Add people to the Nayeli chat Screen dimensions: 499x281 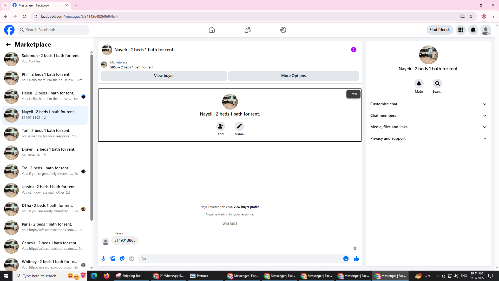pyautogui.click(x=221, y=126)
